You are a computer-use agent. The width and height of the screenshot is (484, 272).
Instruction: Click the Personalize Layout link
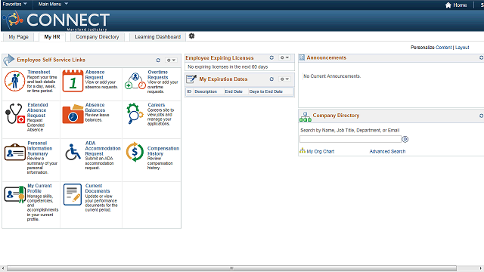point(462,47)
